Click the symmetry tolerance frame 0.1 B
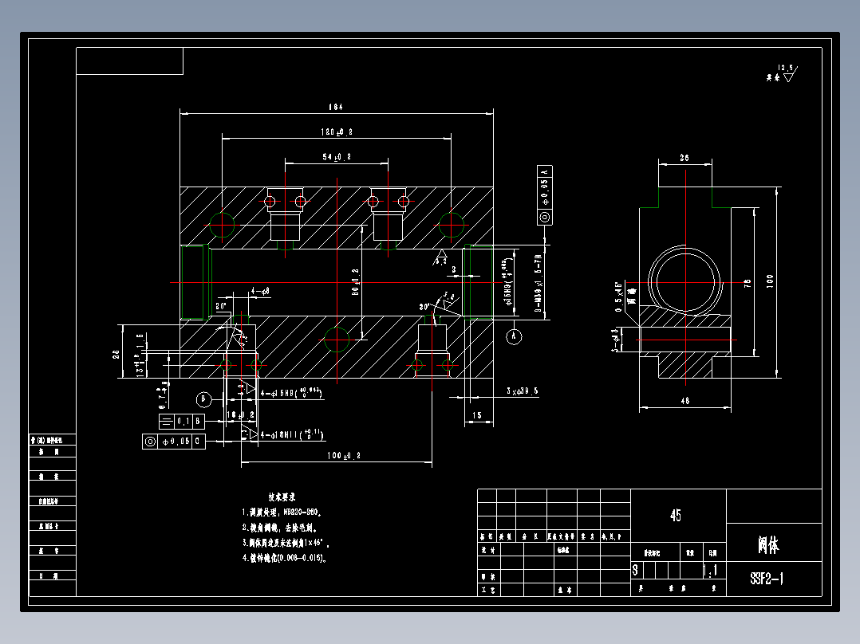The height and width of the screenshot is (644, 860). [x=182, y=422]
